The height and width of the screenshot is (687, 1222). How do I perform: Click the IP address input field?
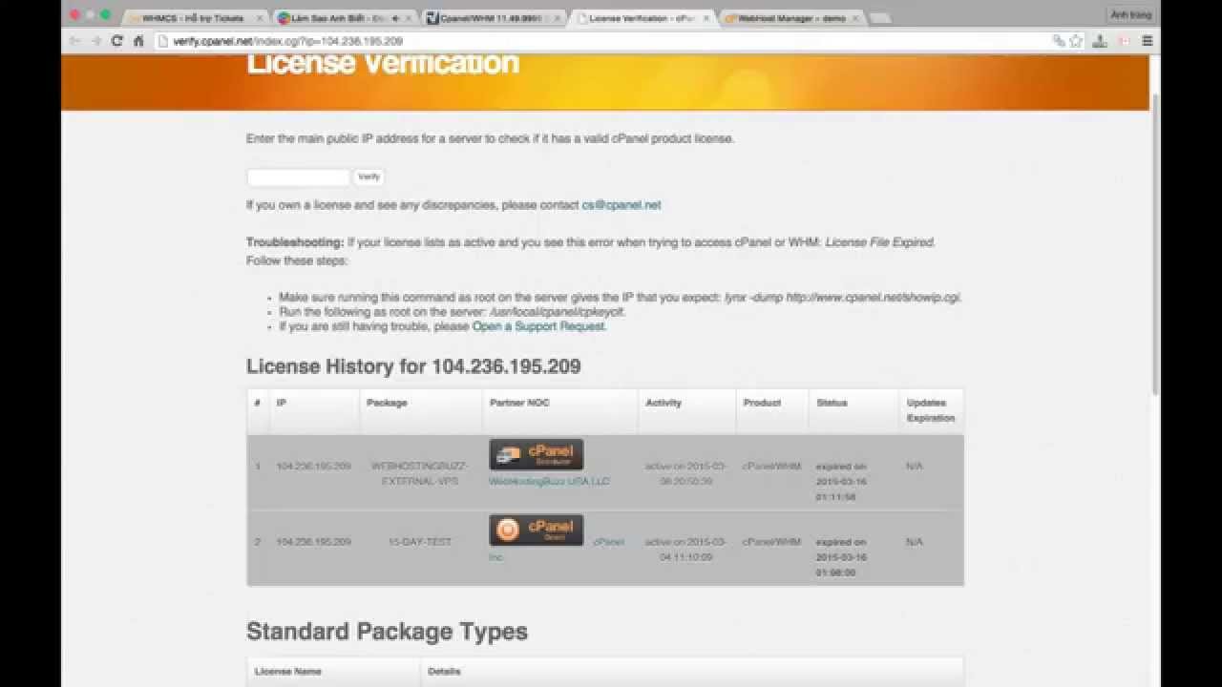(299, 177)
